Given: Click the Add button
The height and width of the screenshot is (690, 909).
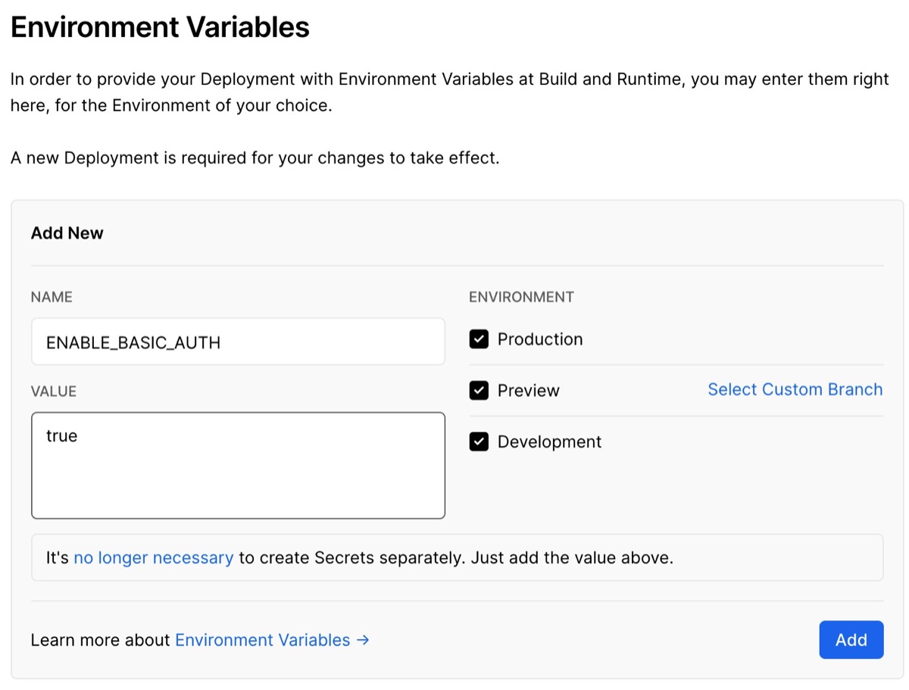Looking at the screenshot, I should (851, 639).
